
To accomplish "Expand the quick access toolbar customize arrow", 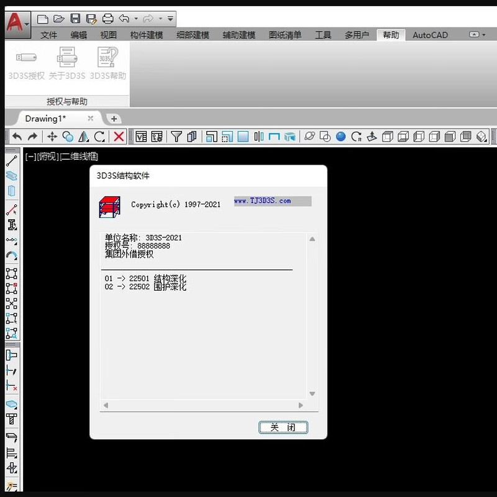I will tap(170, 19).
